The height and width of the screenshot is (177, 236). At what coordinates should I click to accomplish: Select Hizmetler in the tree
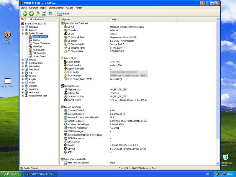click(37, 47)
